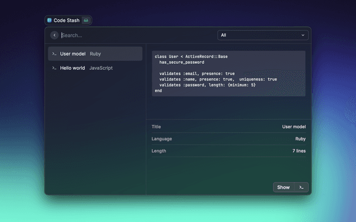
Task: Click the green tray icon beside Code Stash
Action: 86,20
